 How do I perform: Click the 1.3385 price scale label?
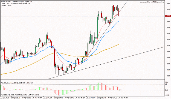(168, 4)
